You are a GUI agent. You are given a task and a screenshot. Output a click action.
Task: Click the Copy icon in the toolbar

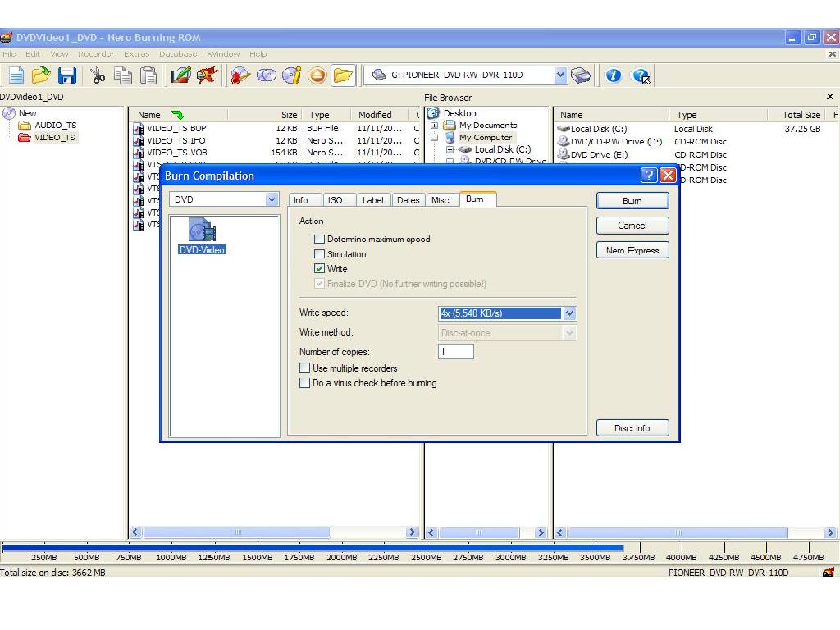click(123, 75)
